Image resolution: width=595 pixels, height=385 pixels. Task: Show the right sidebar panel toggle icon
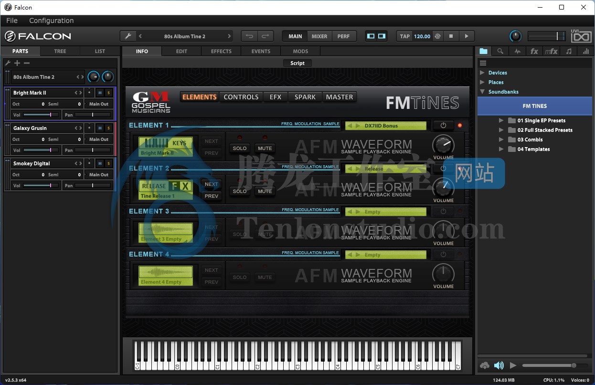tap(382, 36)
